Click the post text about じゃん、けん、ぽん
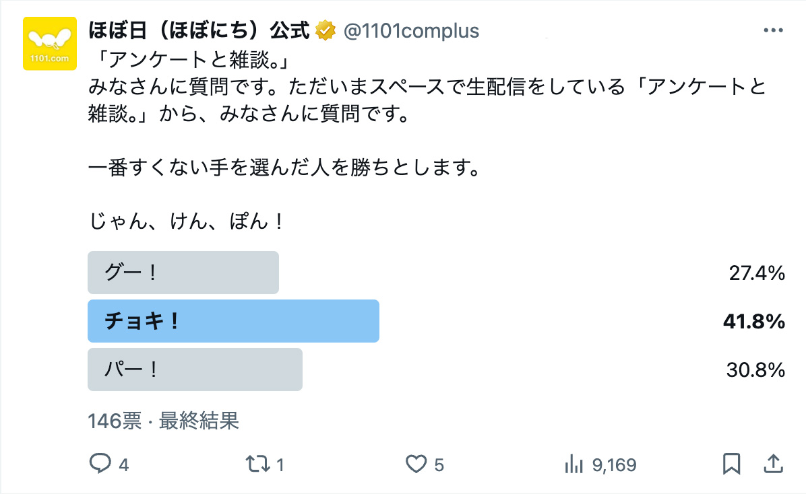806x494 pixels. pyautogui.click(x=187, y=220)
